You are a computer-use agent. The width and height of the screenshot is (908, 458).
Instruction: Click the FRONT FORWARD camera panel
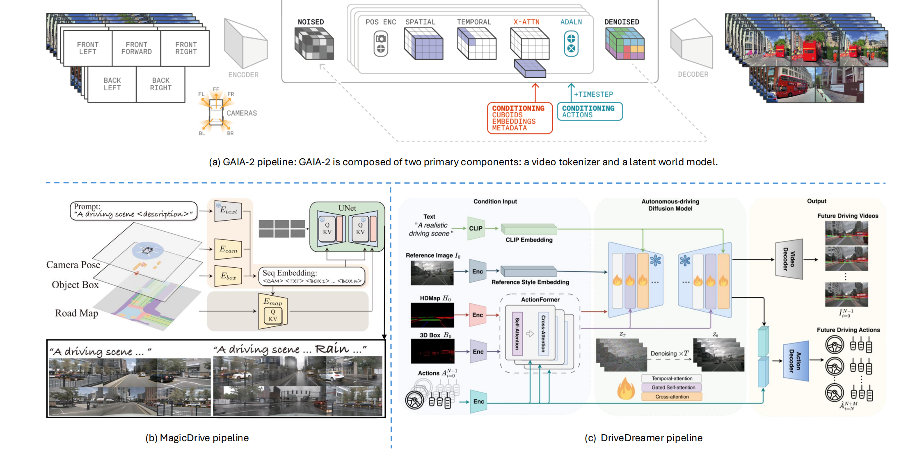coord(136,48)
